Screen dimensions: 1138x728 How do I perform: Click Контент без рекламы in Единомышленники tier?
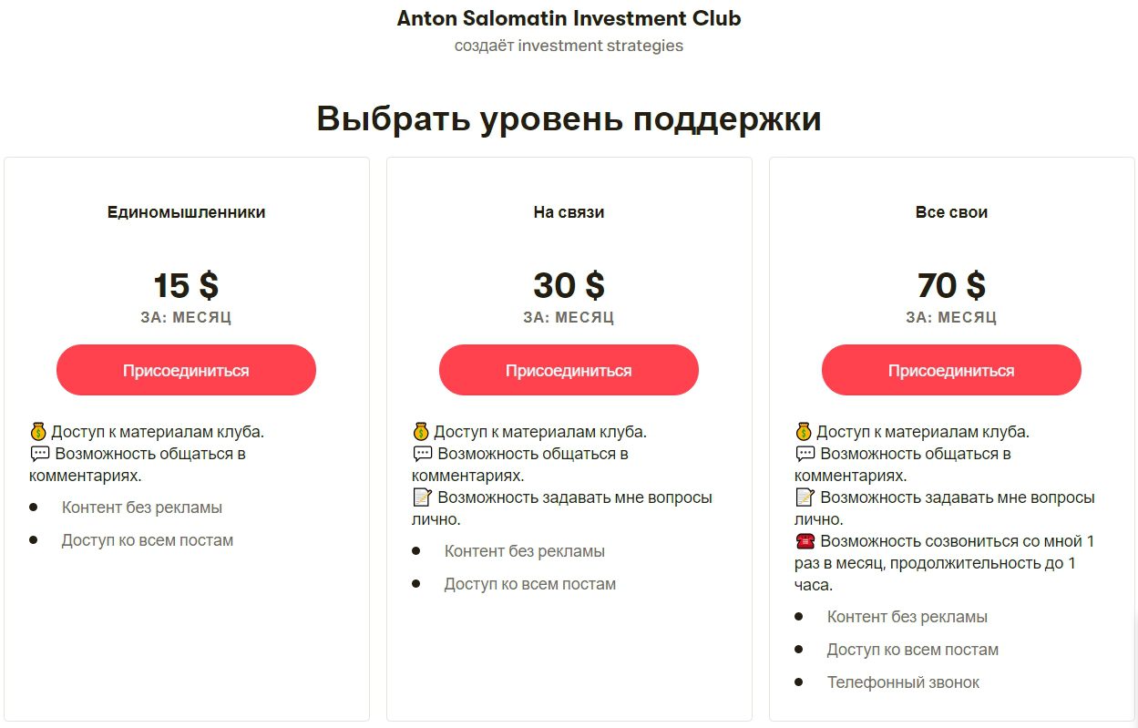(142, 508)
